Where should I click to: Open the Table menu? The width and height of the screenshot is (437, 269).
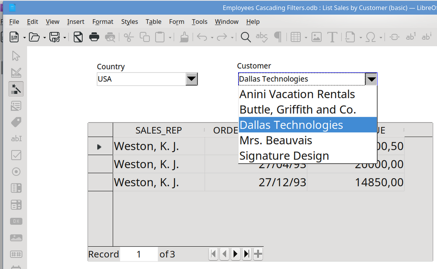tap(153, 22)
